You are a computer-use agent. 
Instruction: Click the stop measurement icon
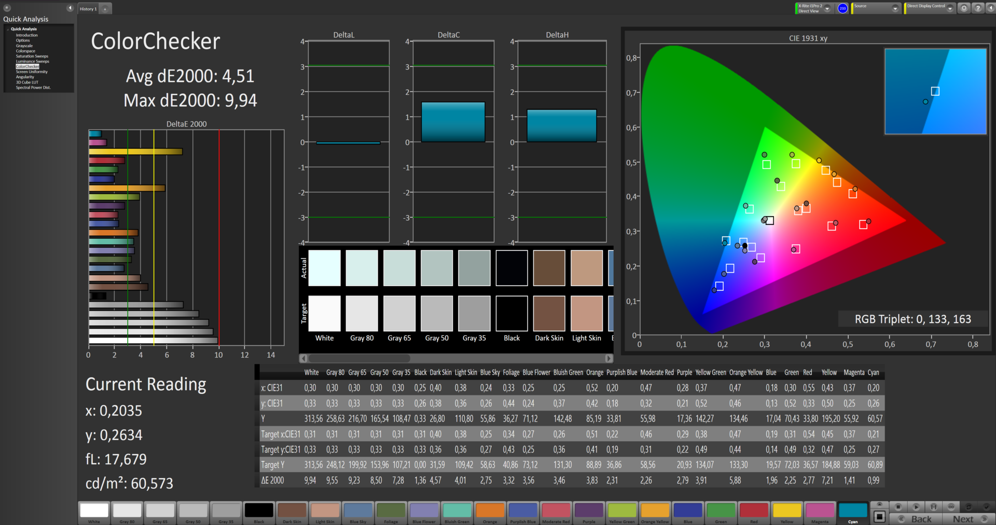(x=898, y=506)
